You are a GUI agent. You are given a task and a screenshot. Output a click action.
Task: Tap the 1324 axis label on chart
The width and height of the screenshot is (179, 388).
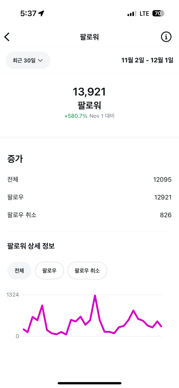click(x=13, y=295)
